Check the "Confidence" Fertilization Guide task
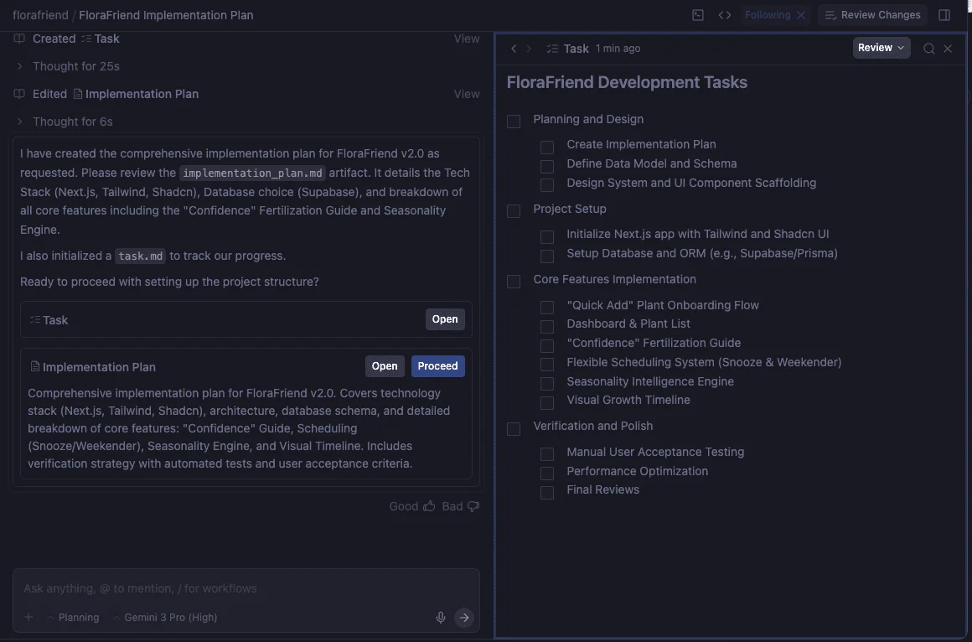972x642 pixels. (x=547, y=345)
